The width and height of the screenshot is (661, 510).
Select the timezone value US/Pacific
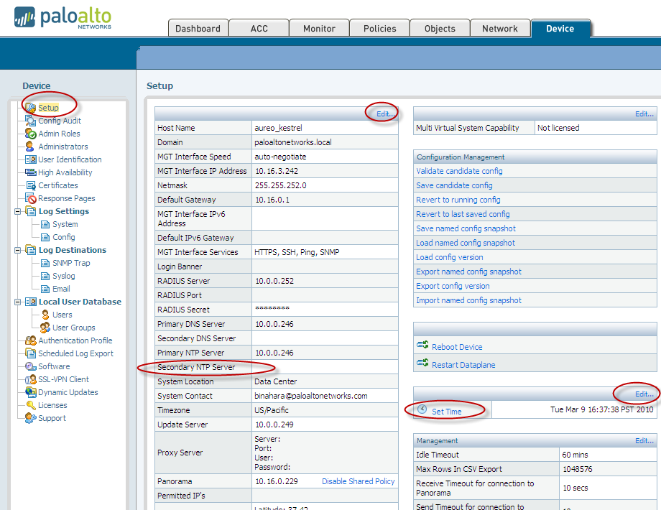(x=272, y=410)
